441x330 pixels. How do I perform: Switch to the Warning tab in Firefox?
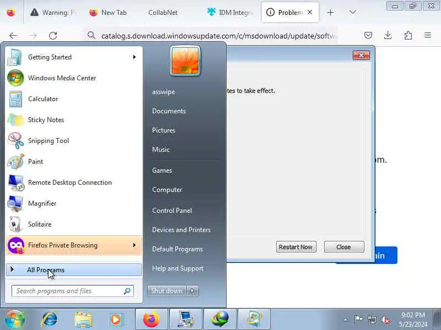pyautogui.click(x=53, y=13)
